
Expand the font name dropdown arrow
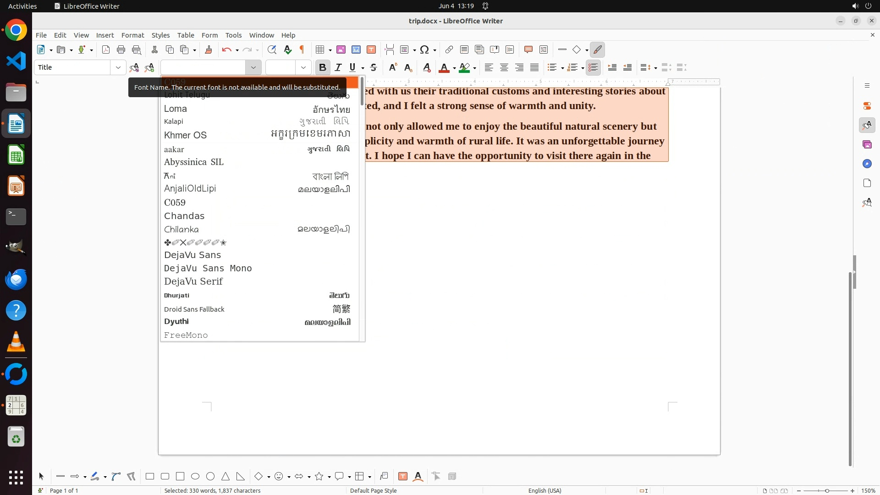pyautogui.click(x=253, y=67)
